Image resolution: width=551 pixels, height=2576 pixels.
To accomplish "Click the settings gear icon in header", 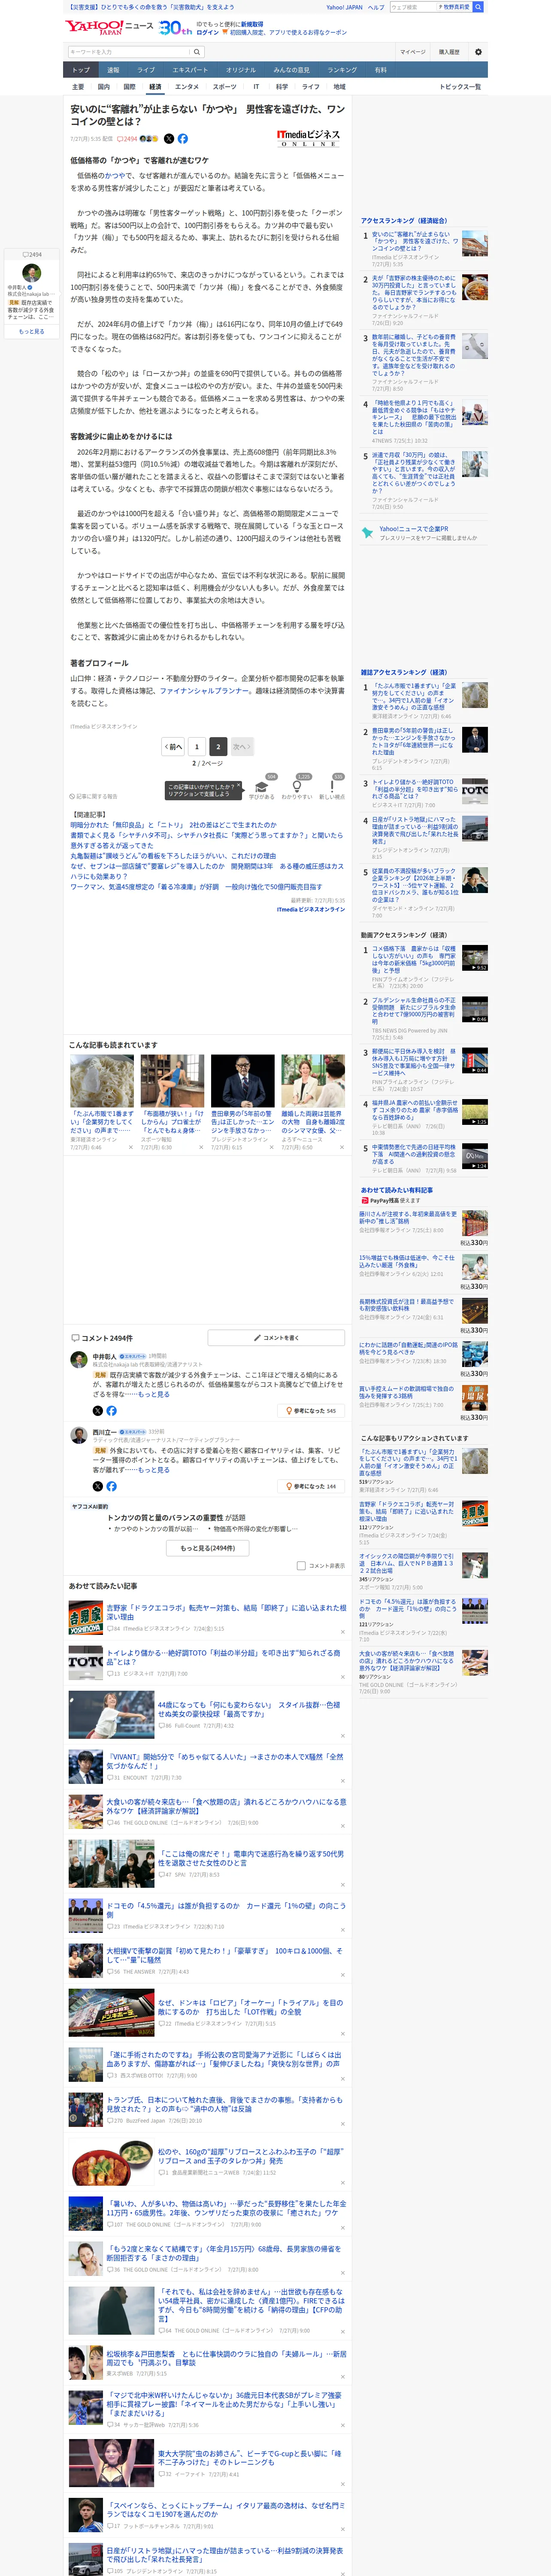I will (x=478, y=52).
